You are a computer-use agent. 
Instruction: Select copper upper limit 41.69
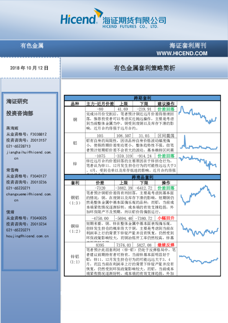(123, 109)
